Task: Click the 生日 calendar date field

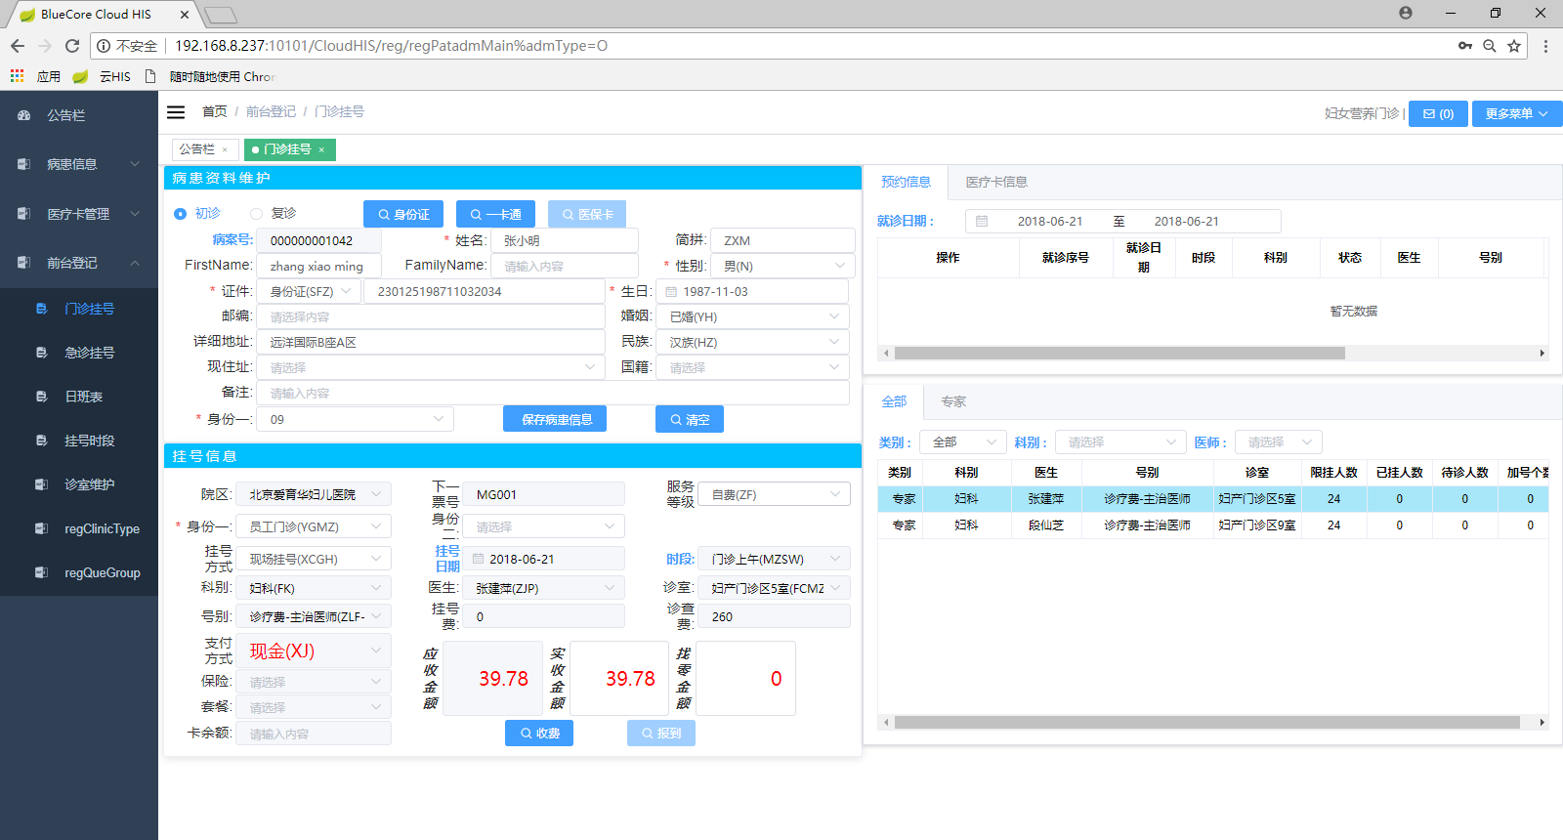Action: tap(752, 291)
